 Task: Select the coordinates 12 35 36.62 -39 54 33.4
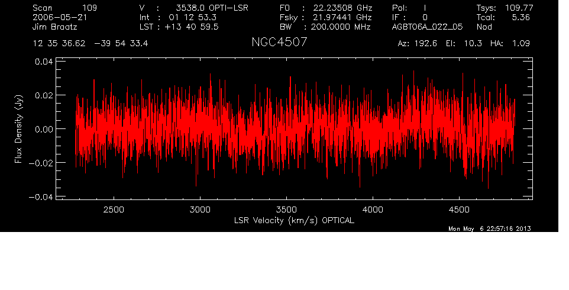[x=90, y=44]
